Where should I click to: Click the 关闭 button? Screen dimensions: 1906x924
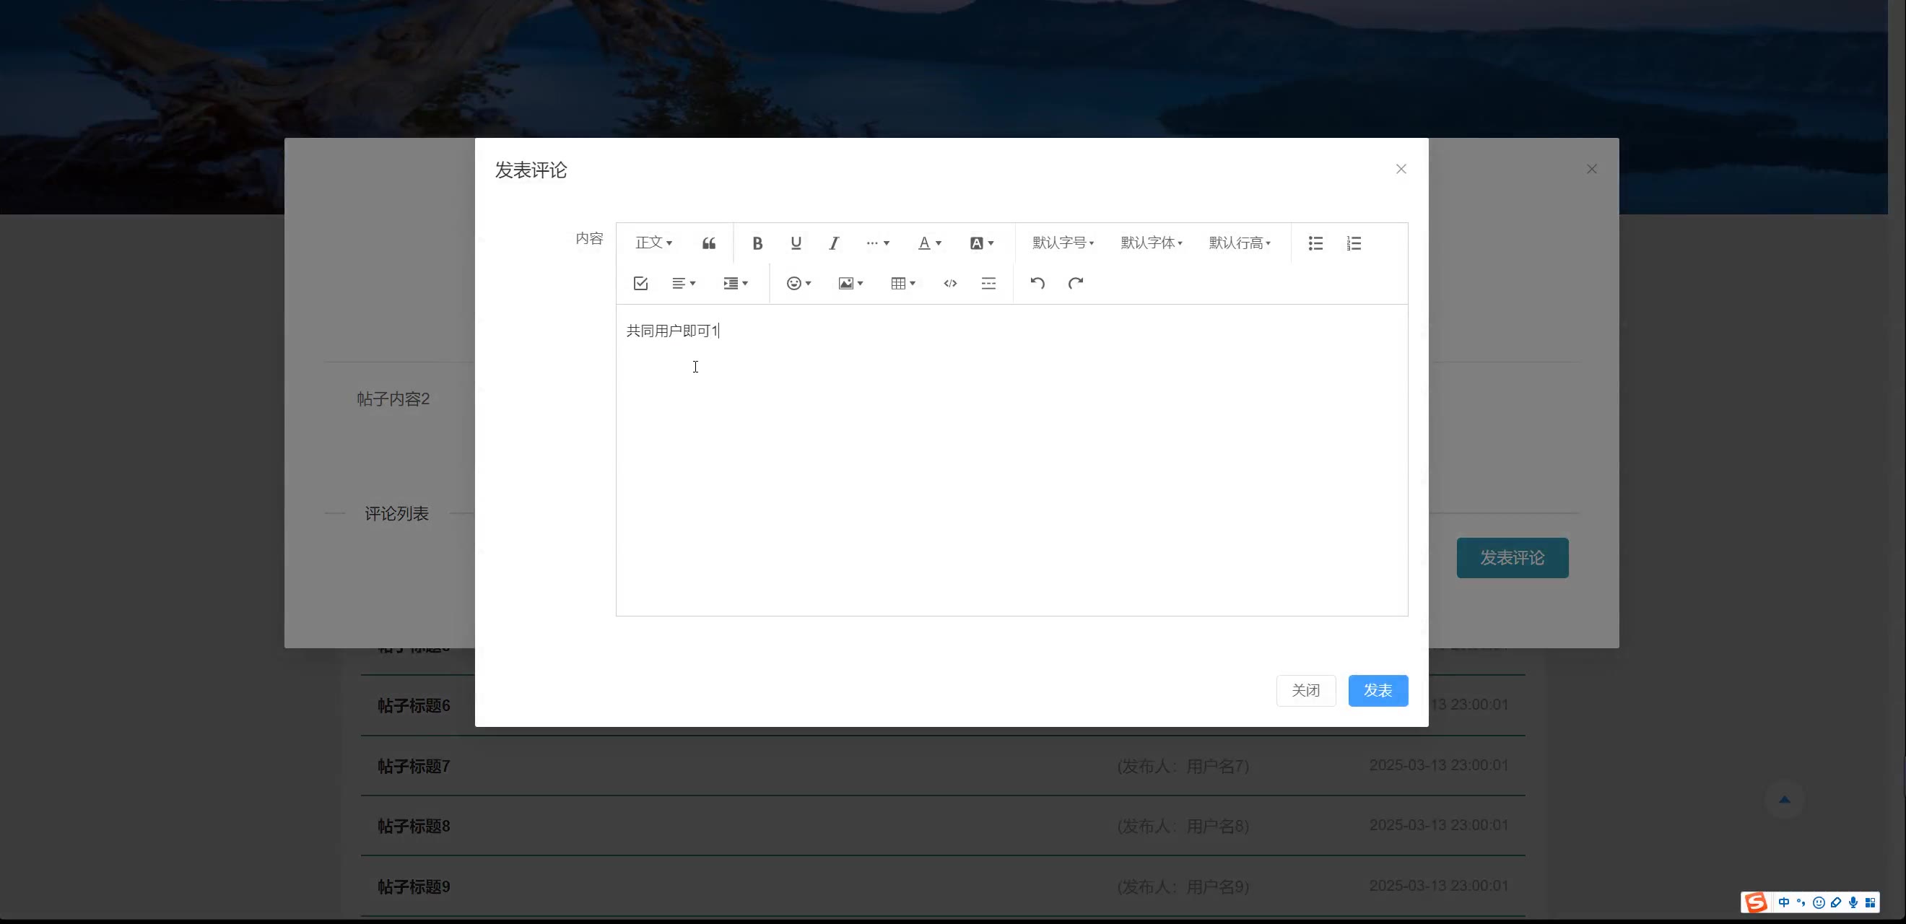[x=1305, y=690]
